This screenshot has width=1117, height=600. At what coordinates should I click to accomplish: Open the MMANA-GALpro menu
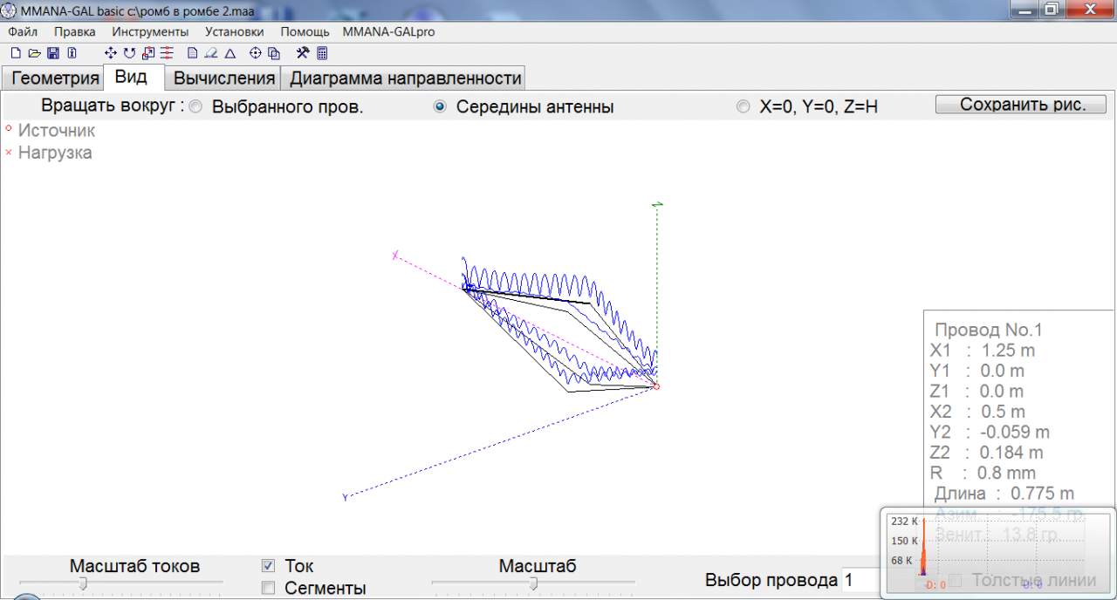coord(388,31)
